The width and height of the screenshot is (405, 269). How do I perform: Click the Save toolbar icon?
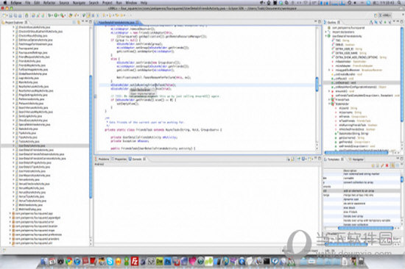coord(11,15)
